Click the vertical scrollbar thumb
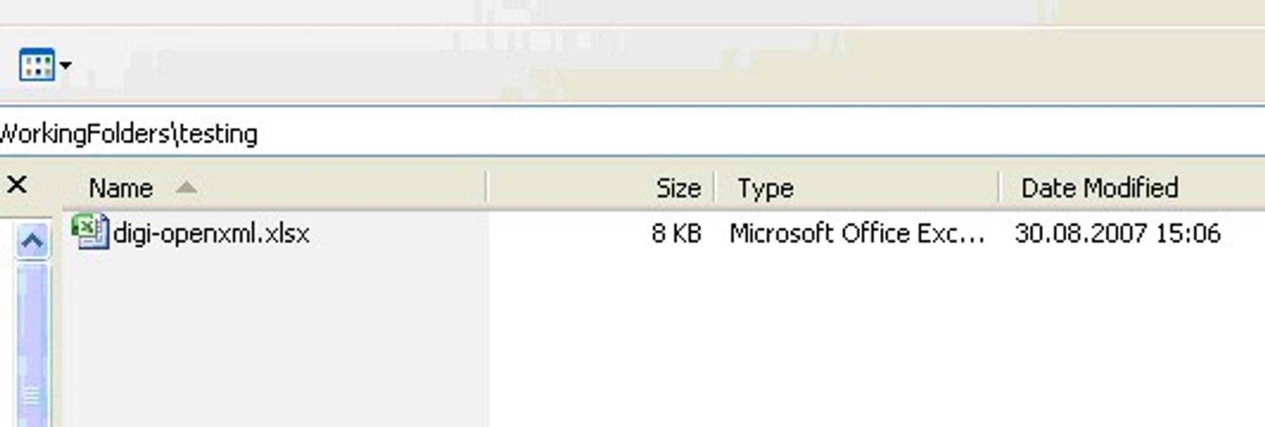The height and width of the screenshot is (427, 1265). pos(32,346)
